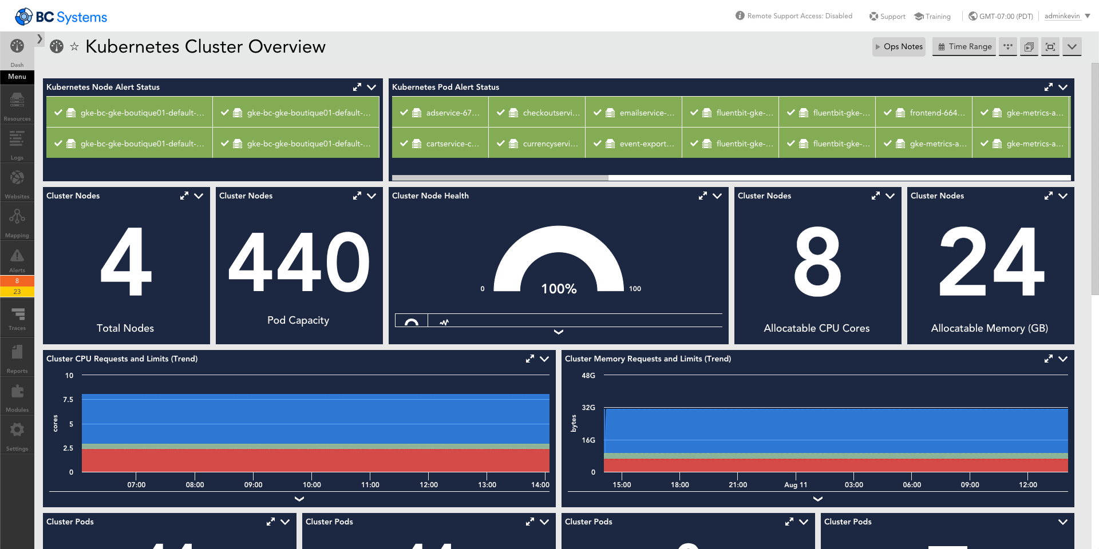
Task: Open Traces in the sidebar
Action: (17, 317)
